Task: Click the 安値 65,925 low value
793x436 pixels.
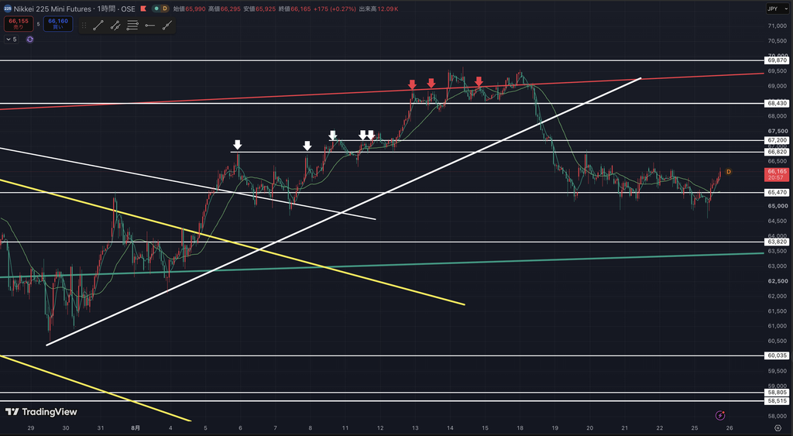Action: tap(259, 9)
